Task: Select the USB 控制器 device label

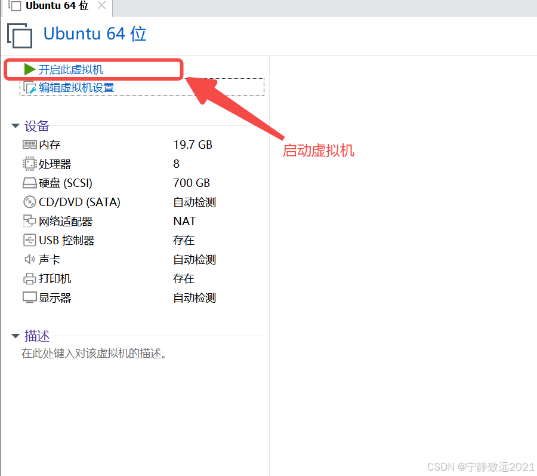Action: [x=66, y=240]
